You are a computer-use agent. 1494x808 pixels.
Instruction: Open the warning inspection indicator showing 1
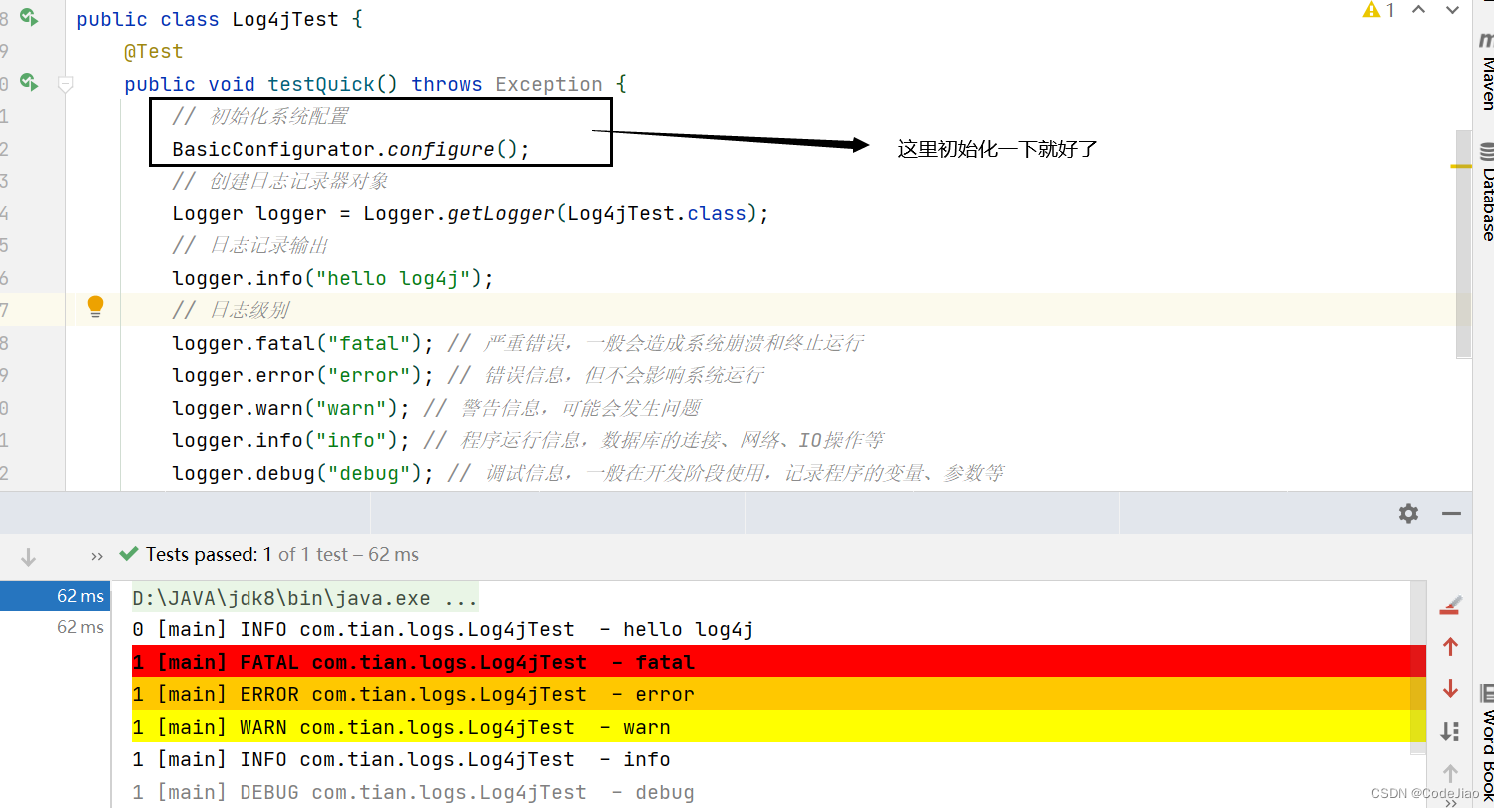pos(1378,10)
